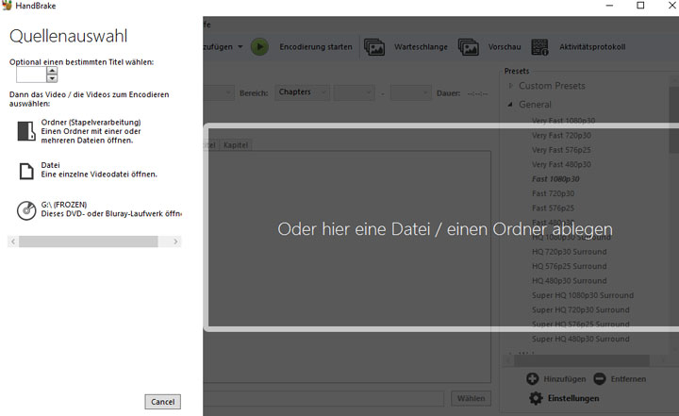The height and width of the screenshot is (416, 679).
Task: Select preset Fast 720p30
Action: click(x=553, y=193)
